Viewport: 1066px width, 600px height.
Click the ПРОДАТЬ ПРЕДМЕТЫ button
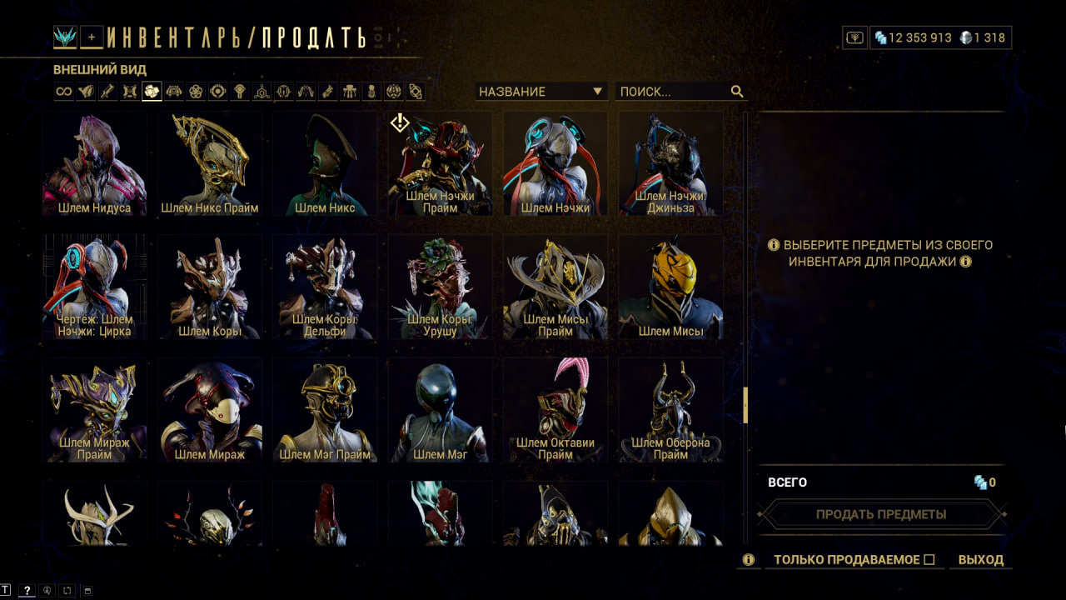881,514
